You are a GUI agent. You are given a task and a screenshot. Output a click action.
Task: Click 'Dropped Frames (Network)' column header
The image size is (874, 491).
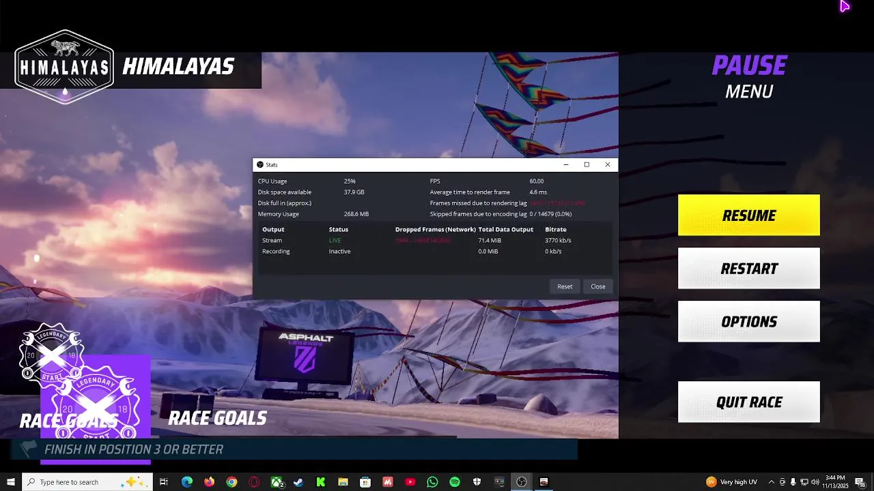(x=436, y=230)
